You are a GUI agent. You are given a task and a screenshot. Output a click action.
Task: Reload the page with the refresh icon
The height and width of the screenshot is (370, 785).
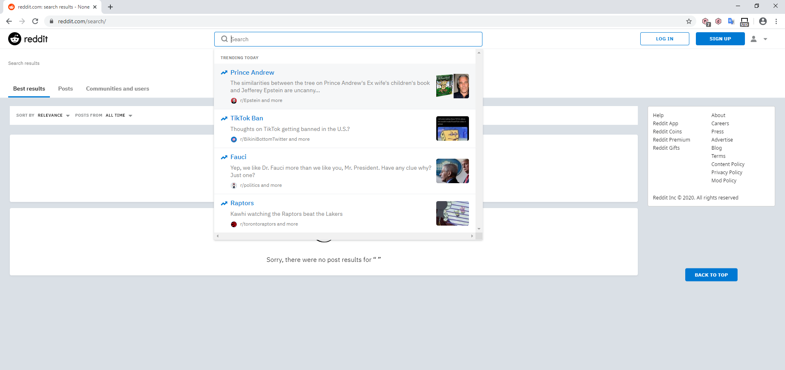35,21
